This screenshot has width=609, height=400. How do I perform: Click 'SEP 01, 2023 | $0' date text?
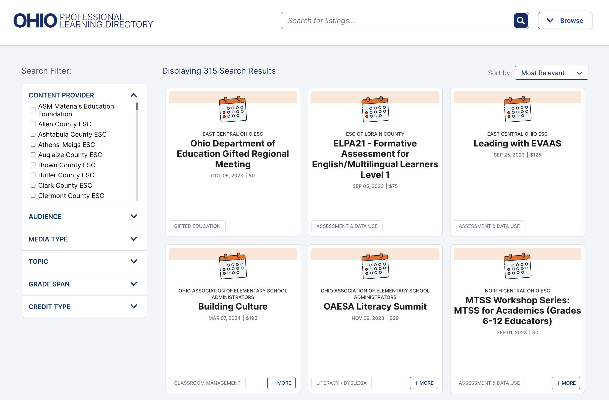click(x=517, y=332)
